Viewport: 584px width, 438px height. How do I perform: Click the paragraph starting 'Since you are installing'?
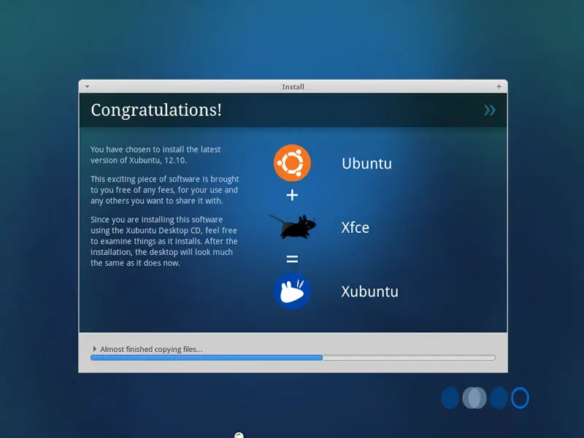tap(164, 242)
